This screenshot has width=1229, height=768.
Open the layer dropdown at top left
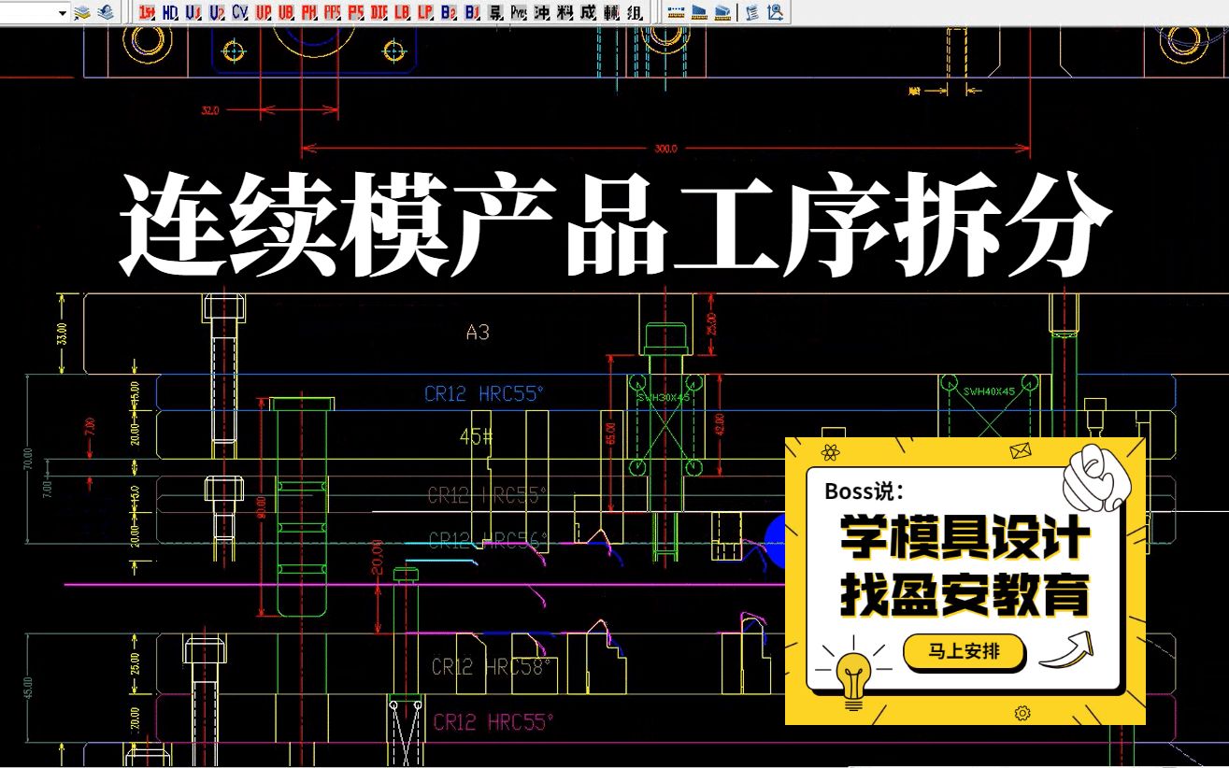coord(62,12)
